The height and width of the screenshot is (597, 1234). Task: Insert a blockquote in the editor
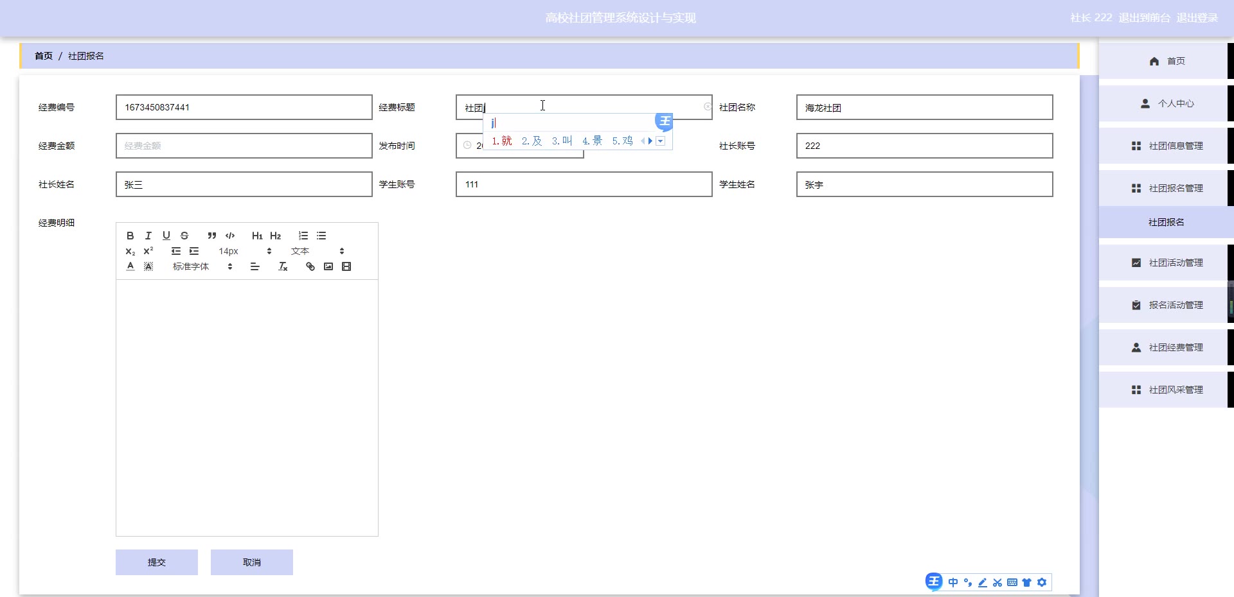point(212,236)
